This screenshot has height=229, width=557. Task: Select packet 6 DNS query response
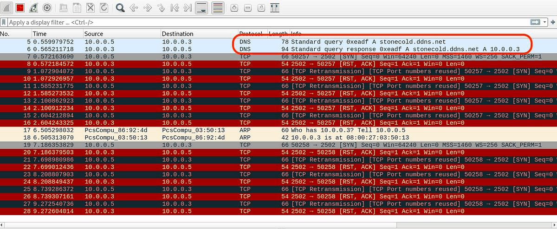point(278,49)
